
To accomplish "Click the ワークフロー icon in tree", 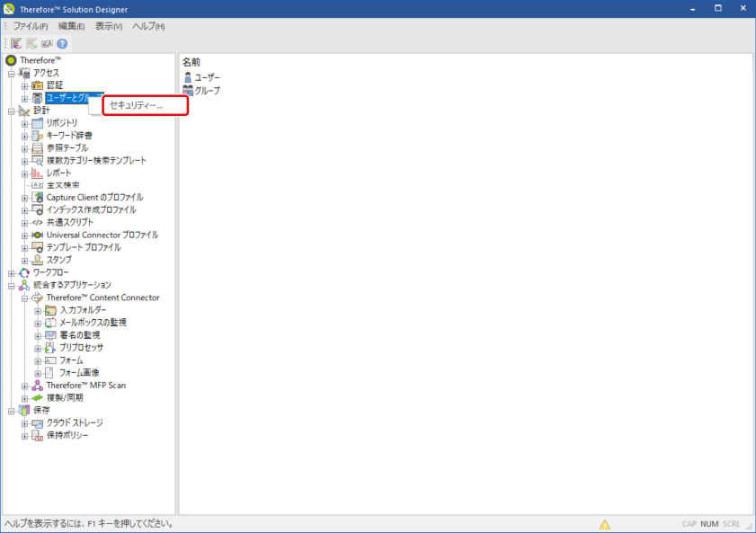I will click(24, 272).
